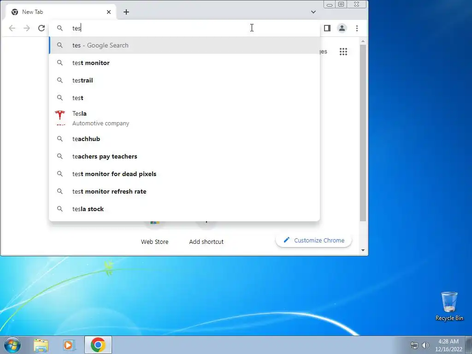
Task: Click Chrome icon in the taskbar
Action: [x=98, y=345]
